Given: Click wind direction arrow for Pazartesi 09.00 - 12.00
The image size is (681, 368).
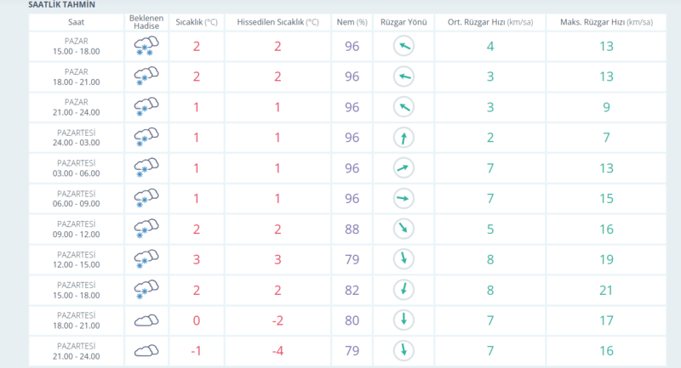Looking at the screenshot, I should [x=403, y=229].
